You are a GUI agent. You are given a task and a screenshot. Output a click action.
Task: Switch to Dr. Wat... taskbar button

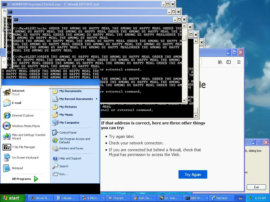pos(170,198)
